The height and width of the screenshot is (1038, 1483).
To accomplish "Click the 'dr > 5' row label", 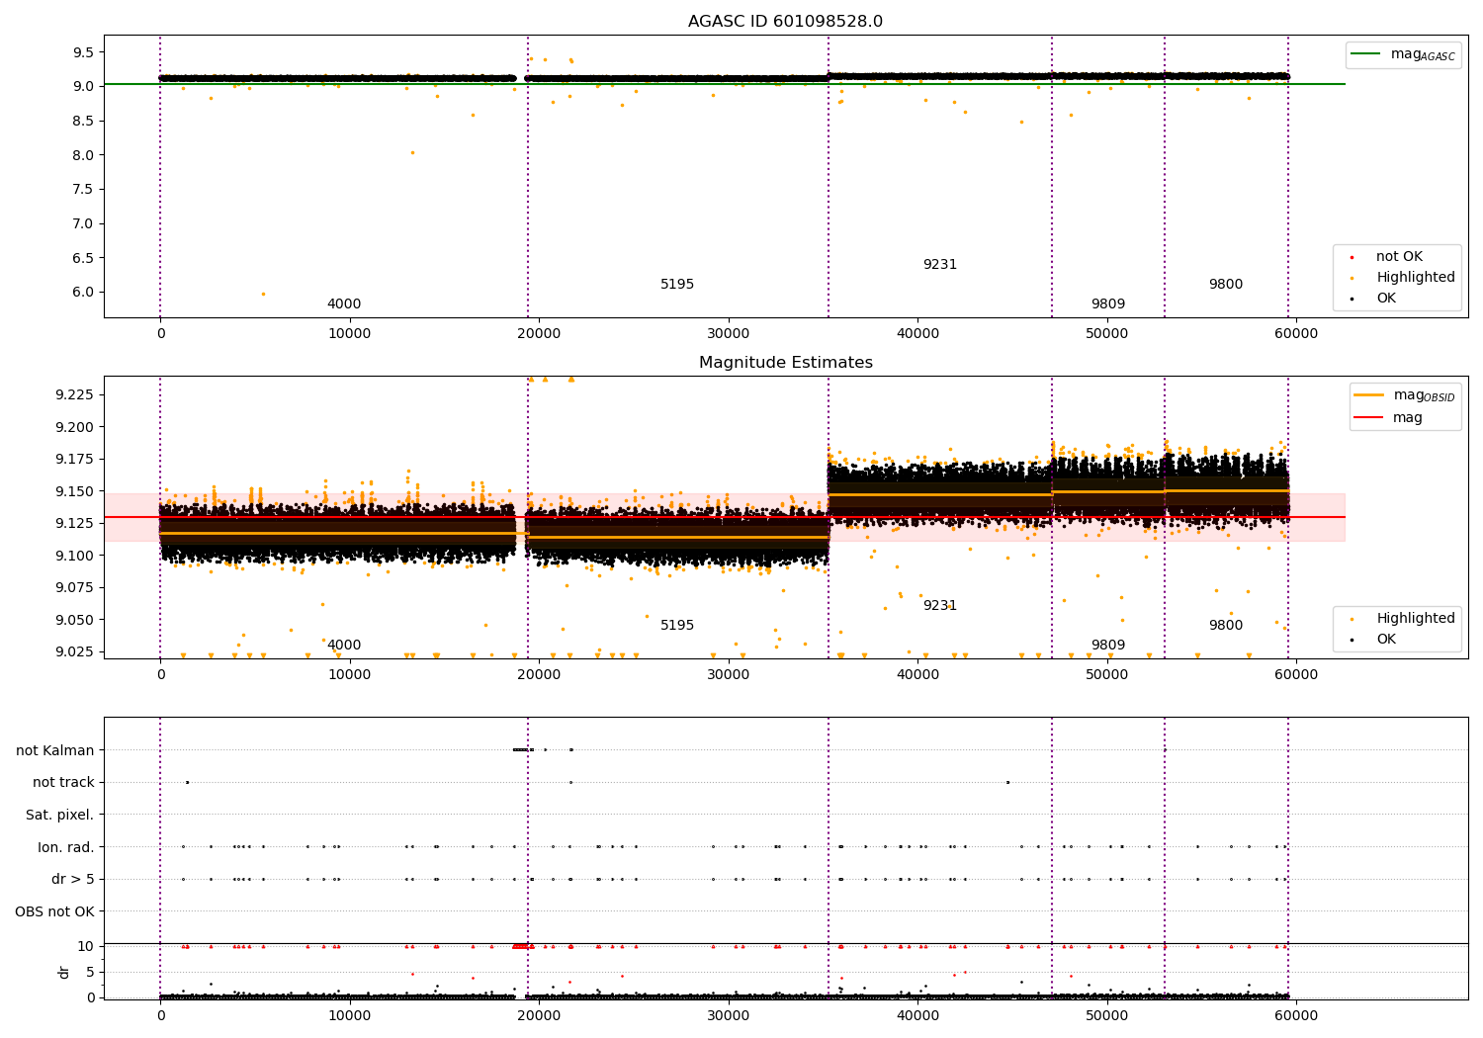I will (x=73, y=879).
